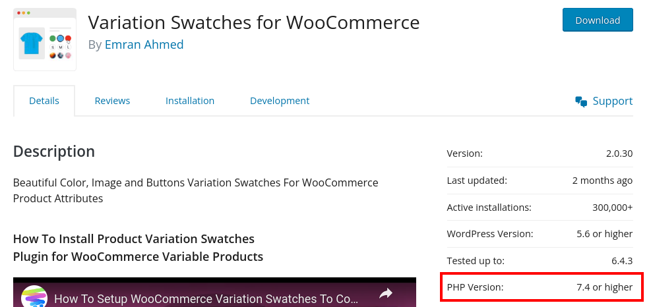
Task: Select the Development tab
Action: tap(280, 101)
